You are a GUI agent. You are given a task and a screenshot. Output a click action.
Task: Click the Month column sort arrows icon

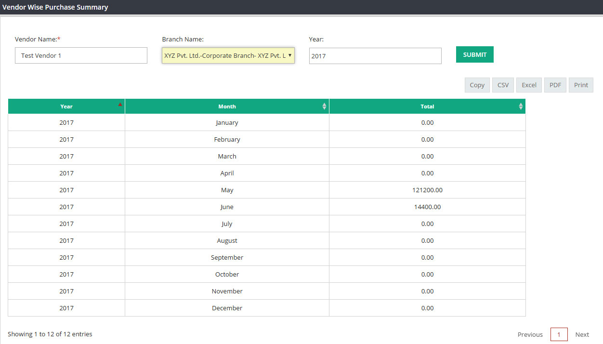(x=324, y=106)
